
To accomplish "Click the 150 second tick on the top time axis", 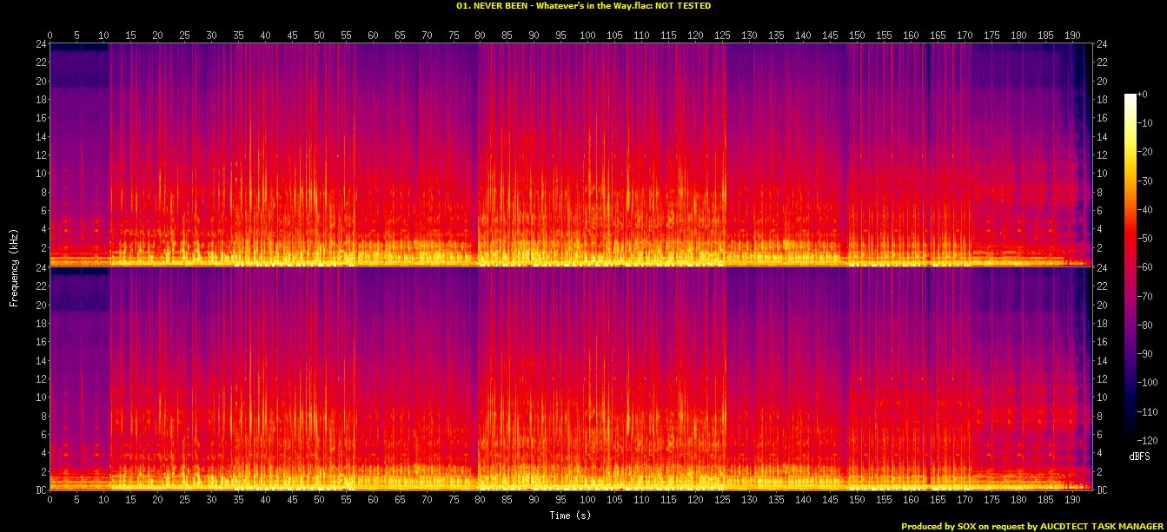I will 858,35.
